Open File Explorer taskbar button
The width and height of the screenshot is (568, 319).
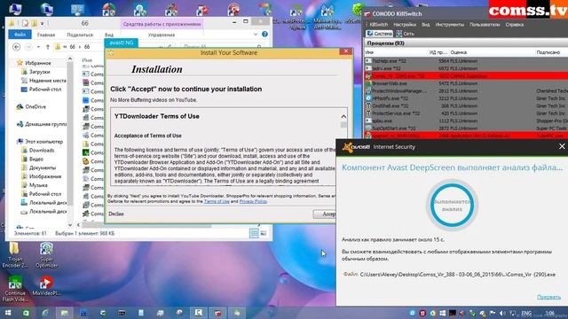coord(65,313)
